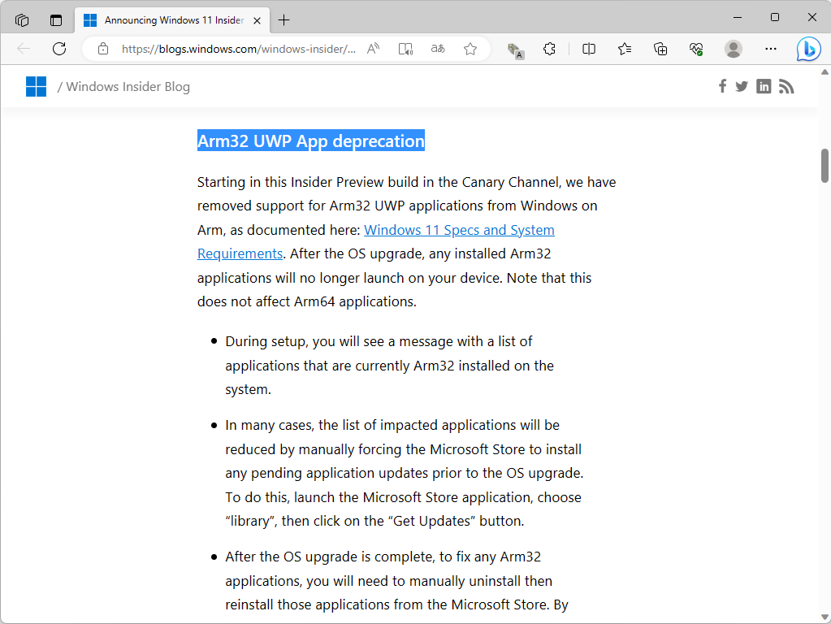Viewport: 831px width, 624px height.
Task: Share the post on Twitter
Action: [x=742, y=86]
